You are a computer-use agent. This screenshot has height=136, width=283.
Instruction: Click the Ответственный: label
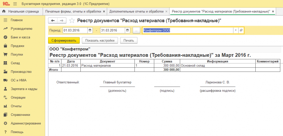(x=68, y=82)
